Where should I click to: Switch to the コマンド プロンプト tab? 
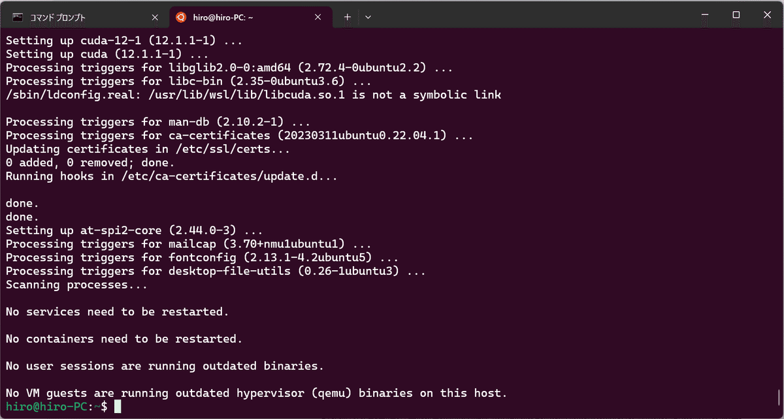57,18
